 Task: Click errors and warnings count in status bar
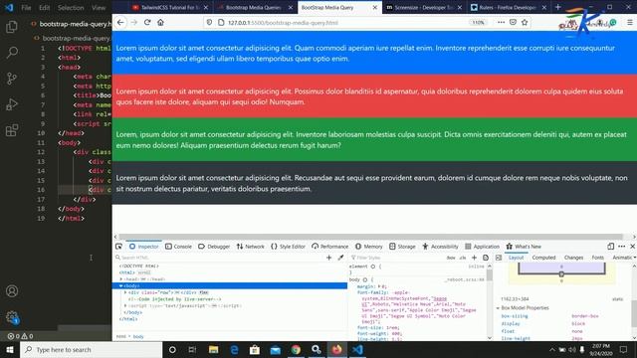[20, 336]
